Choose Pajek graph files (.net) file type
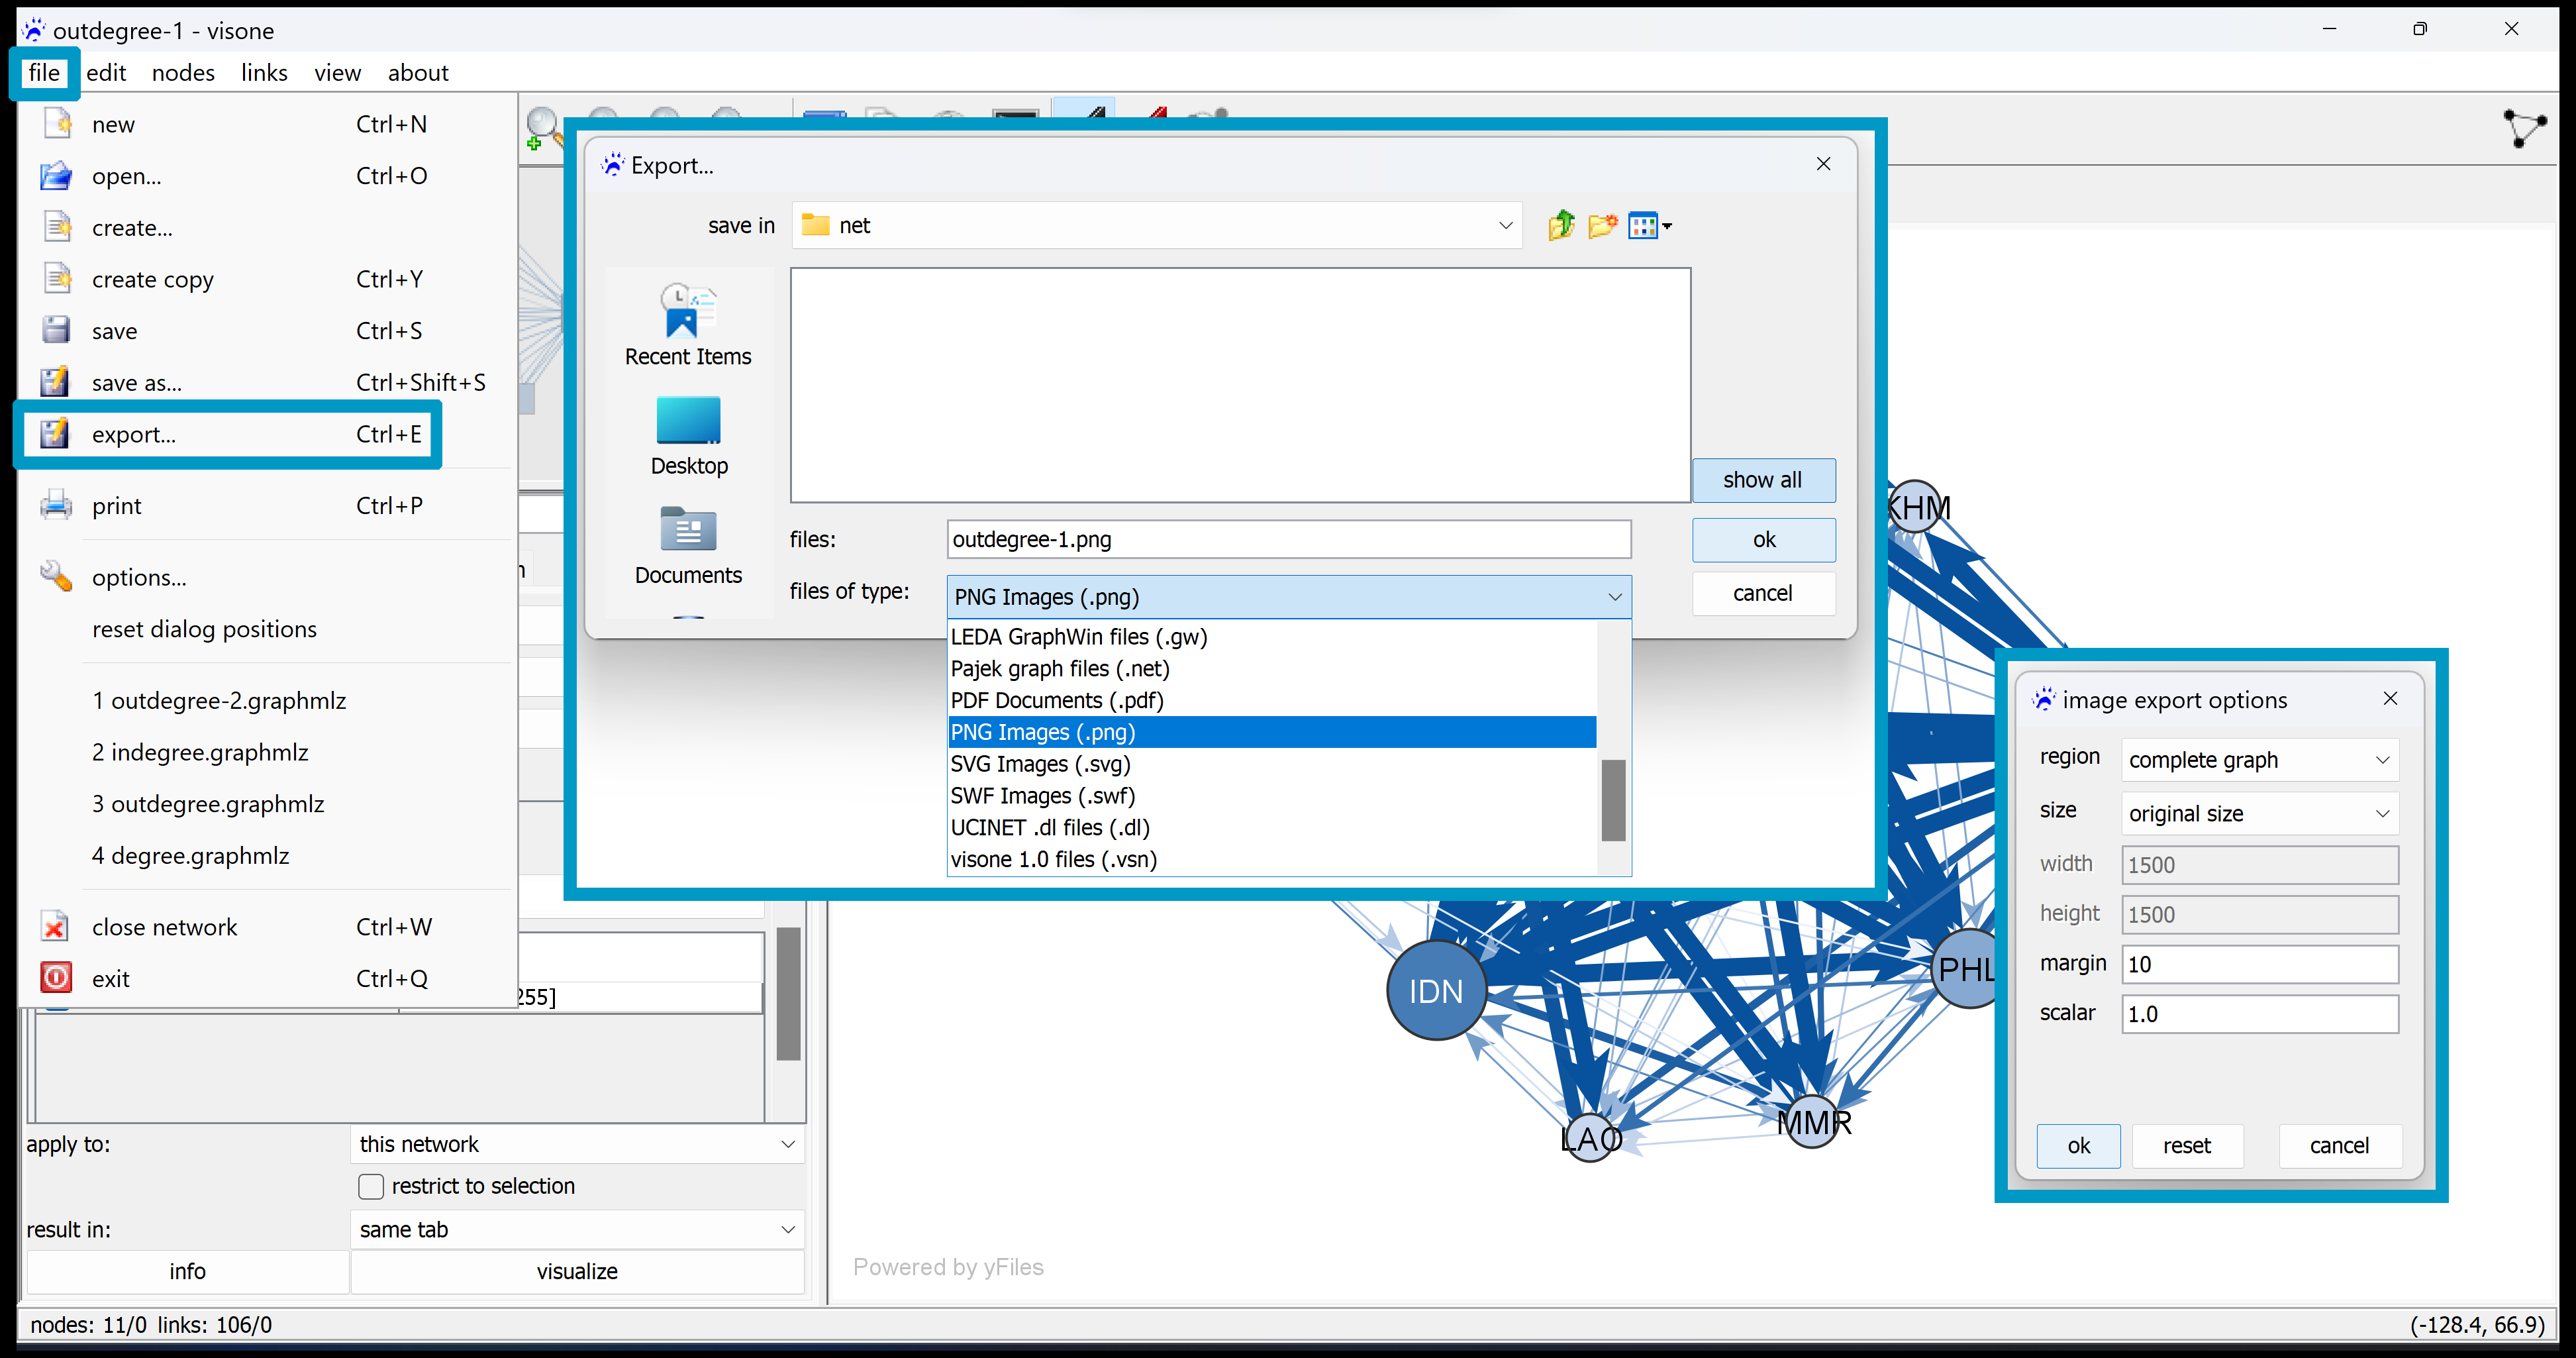Image resolution: width=2576 pixels, height=1358 pixels. (x=1272, y=668)
